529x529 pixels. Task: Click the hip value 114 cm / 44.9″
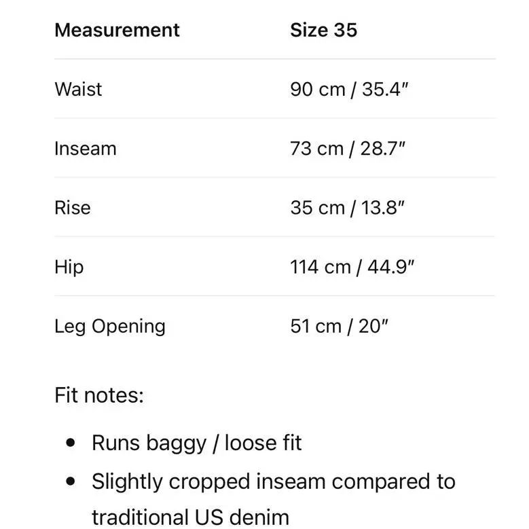pyautogui.click(x=352, y=267)
